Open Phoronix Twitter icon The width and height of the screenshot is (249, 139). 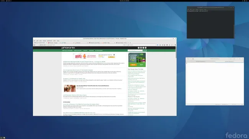[141, 48]
